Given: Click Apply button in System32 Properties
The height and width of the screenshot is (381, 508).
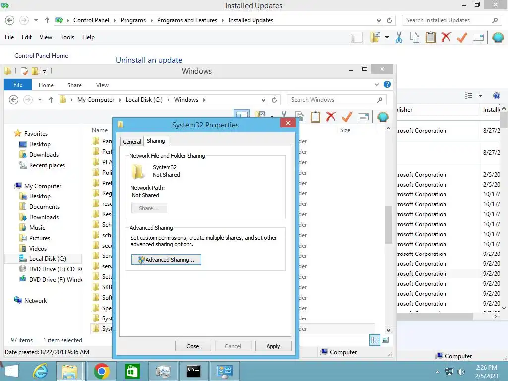Looking at the screenshot, I should point(273,346).
